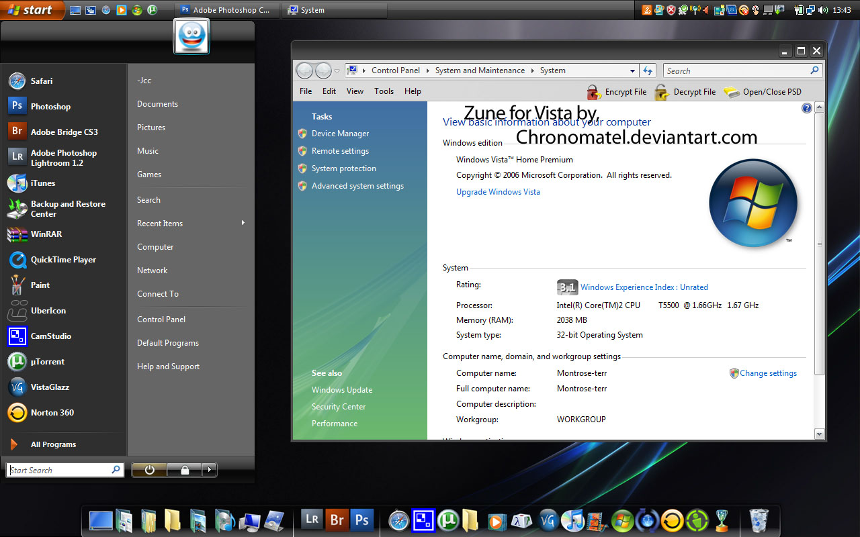Screen dimensions: 860x537
Task: Click Decrypt File in the System window toolbar
Action: pyautogui.click(x=685, y=92)
